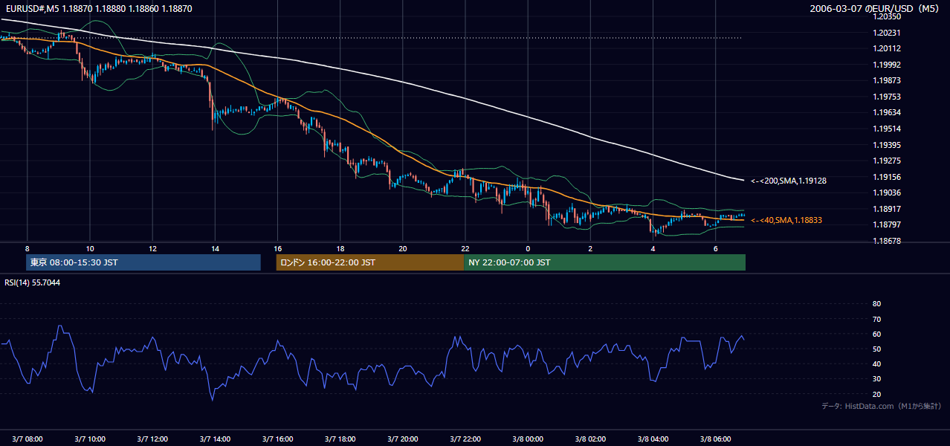Click the 3/8 00:00 bottom time label
Viewport: 950px width, 446px height.
(528, 439)
